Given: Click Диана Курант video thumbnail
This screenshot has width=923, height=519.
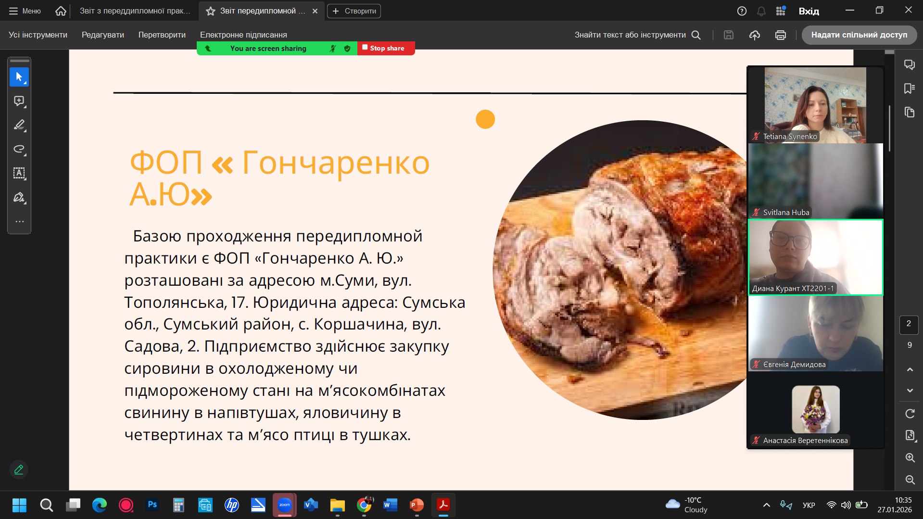Looking at the screenshot, I should click(815, 257).
